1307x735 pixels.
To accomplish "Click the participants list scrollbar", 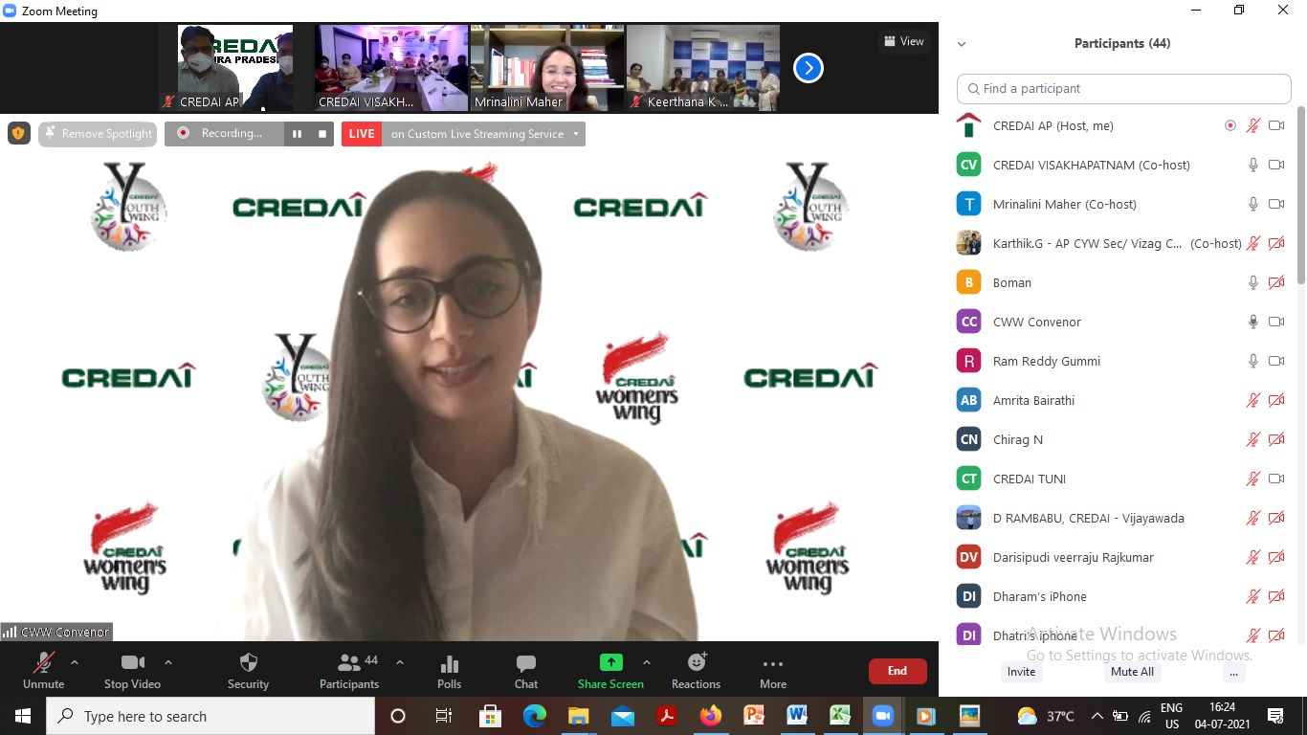I will [1301, 196].
